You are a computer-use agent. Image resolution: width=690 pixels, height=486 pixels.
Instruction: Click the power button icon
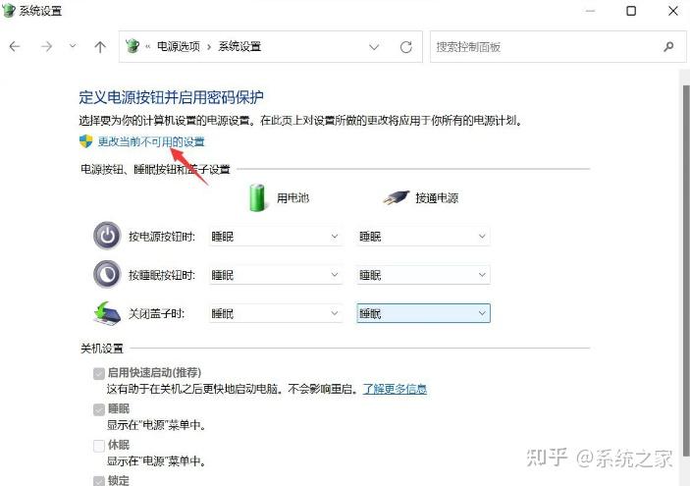[x=107, y=236]
